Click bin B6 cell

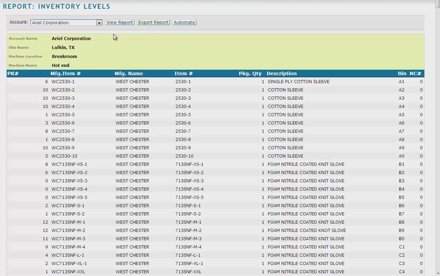(x=402, y=206)
